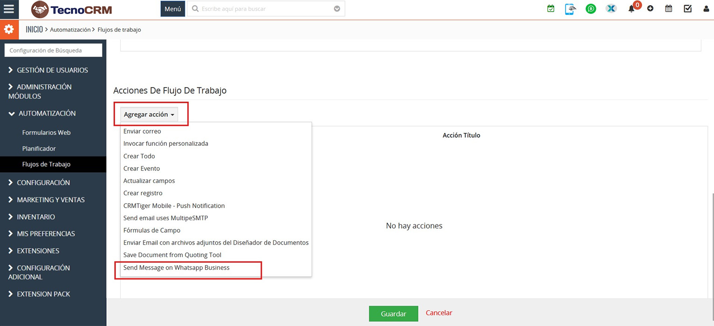Open the search box dropdown arrow
The height and width of the screenshot is (326, 714).
[x=337, y=9]
